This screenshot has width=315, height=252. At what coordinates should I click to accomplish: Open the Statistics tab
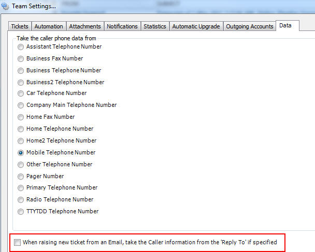[155, 26]
